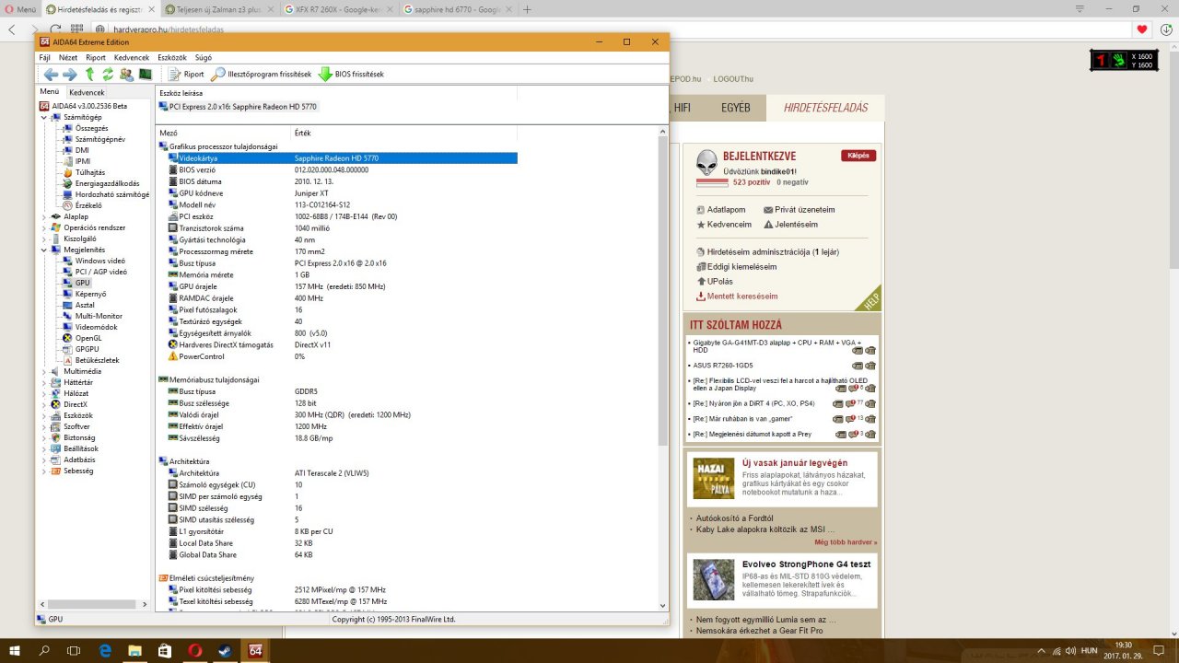Refresh the AIDA64 page with green arrows icon
The height and width of the screenshot is (663, 1179).
point(108,75)
